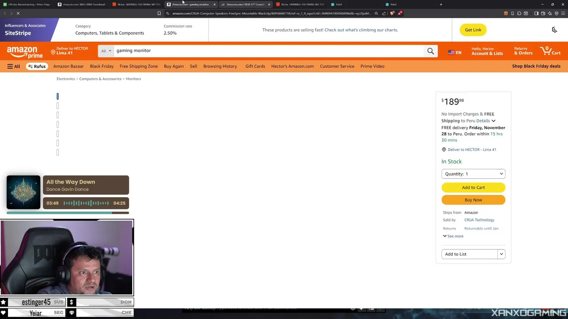The width and height of the screenshot is (568, 319).
Task: Click Computers & Accessories breadcrumb
Action: pos(100,79)
